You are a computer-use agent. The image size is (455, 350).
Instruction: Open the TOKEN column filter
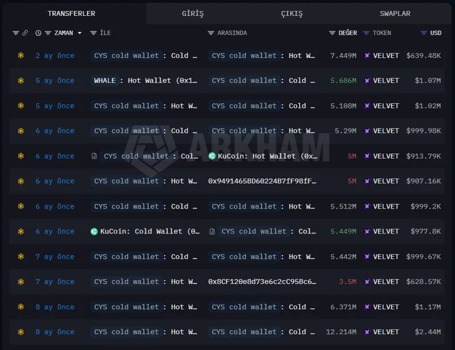366,33
